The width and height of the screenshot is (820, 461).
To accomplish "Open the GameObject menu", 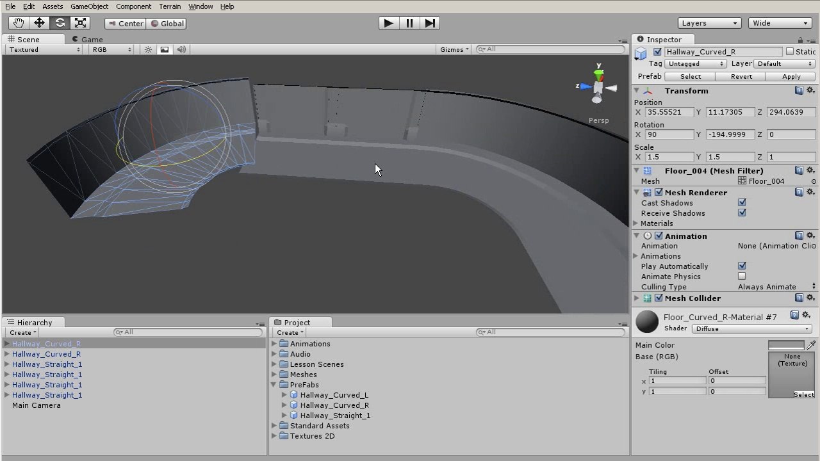I will 89,6.
